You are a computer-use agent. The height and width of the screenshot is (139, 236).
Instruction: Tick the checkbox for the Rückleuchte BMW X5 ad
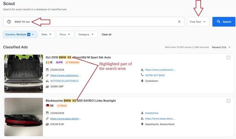click(x=228, y=101)
